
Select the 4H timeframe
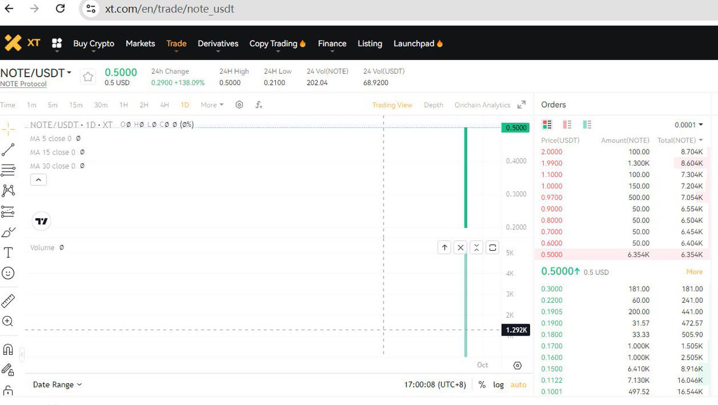pos(165,105)
